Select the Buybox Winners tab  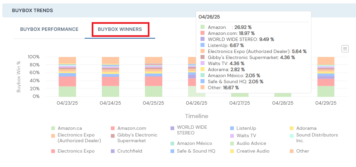120,29
